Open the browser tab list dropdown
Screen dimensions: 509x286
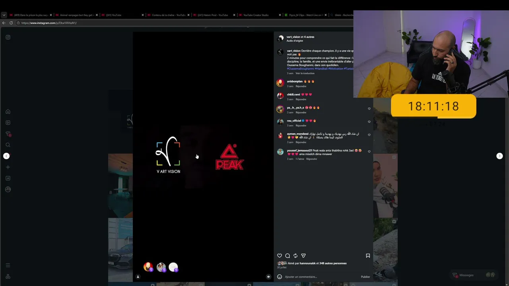pos(4,15)
